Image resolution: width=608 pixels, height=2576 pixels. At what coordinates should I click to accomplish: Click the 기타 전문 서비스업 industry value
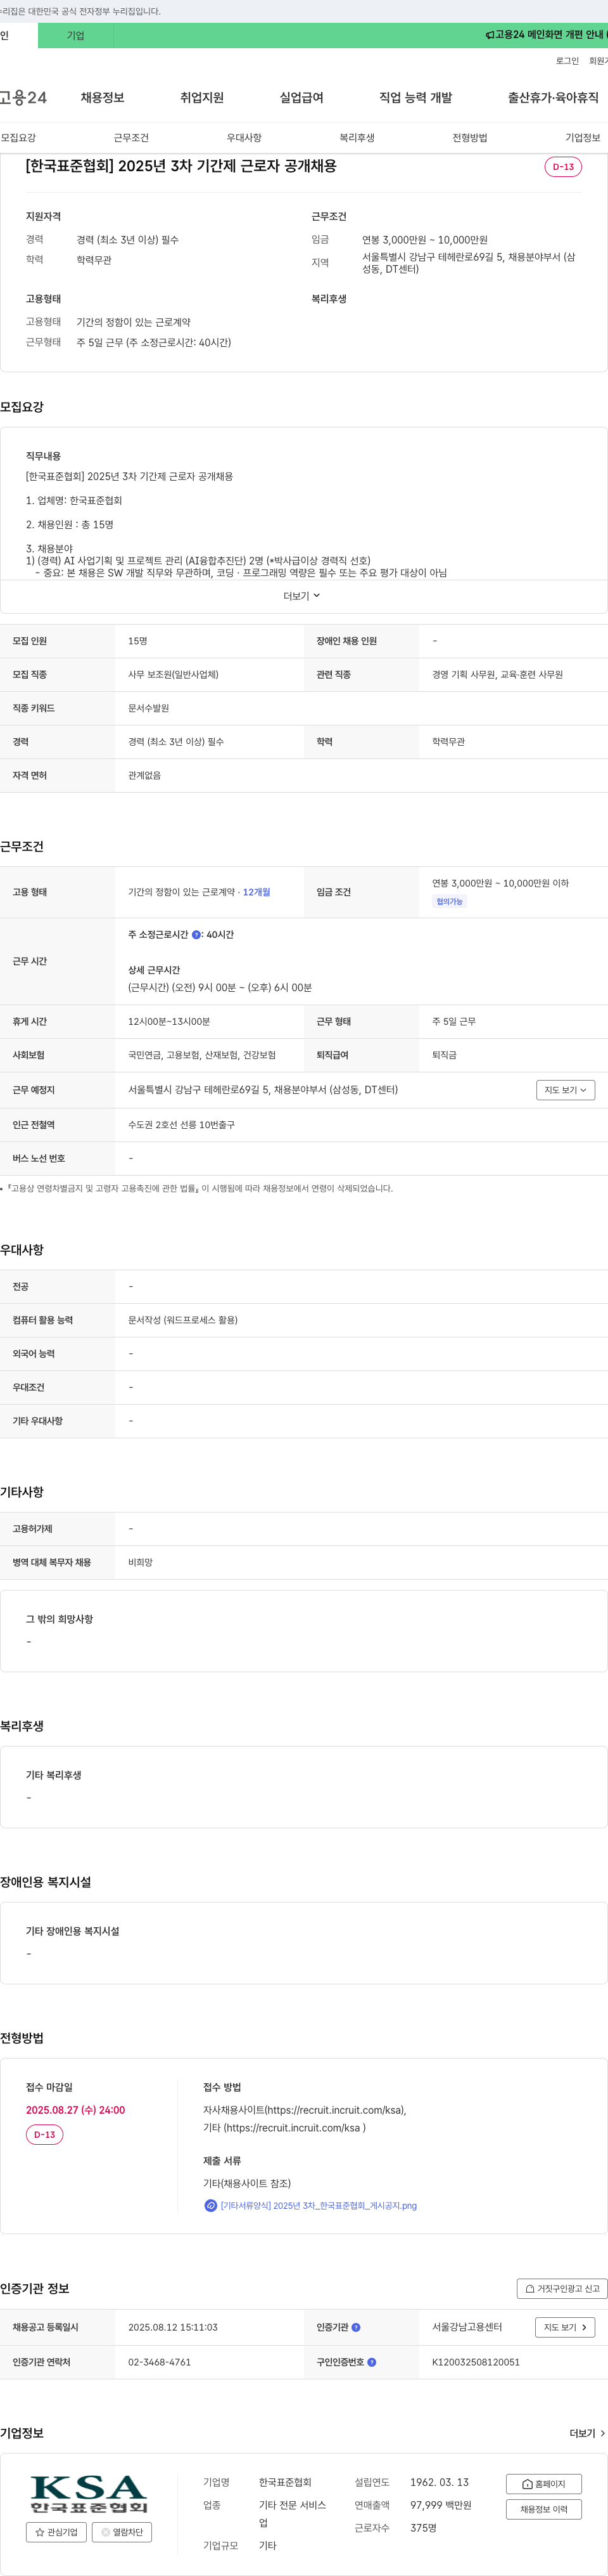(293, 2514)
